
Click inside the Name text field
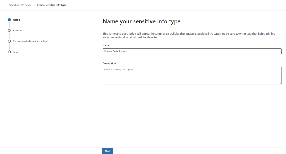tap(192, 52)
